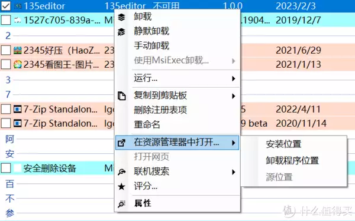
Task: Click the 安全删除设备 row name
Action: tap(50, 168)
